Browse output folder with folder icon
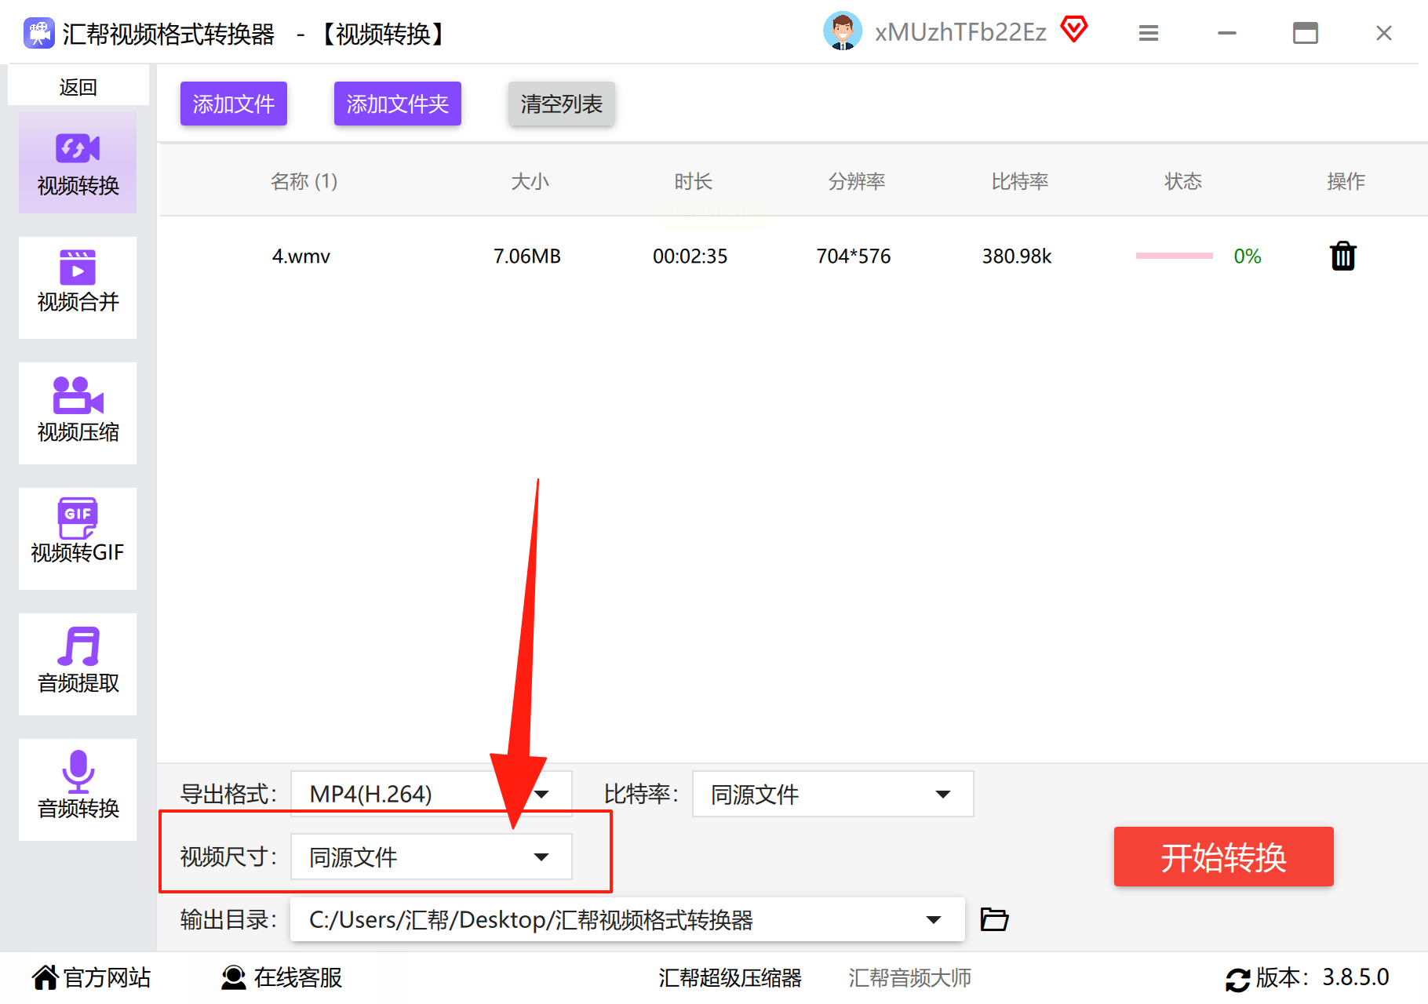1428x1004 pixels. [x=994, y=919]
